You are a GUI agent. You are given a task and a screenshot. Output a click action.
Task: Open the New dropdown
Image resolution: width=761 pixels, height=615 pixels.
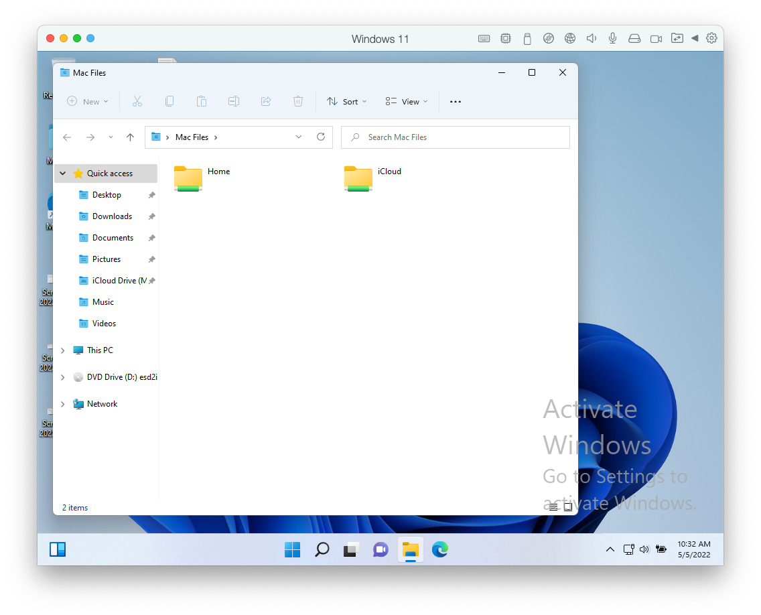[x=88, y=101]
